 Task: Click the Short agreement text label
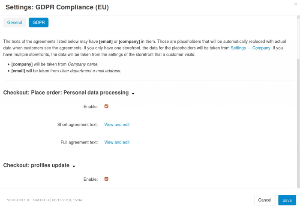(x=77, y=125)
